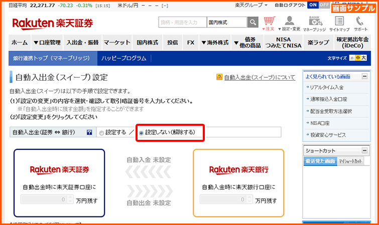Screen dimensions: 379x225
Task: Set text size to large 大
Action: pos(363,58)
